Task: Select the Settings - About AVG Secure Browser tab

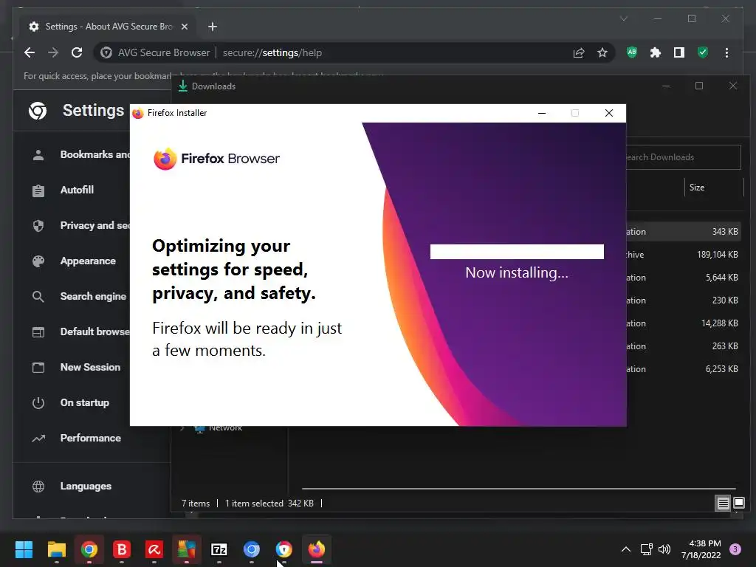Action: click(108, 27)
